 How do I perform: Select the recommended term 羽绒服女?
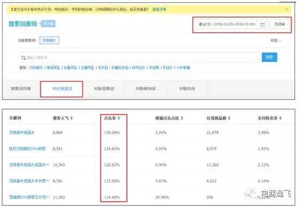[x=36, y=68]
